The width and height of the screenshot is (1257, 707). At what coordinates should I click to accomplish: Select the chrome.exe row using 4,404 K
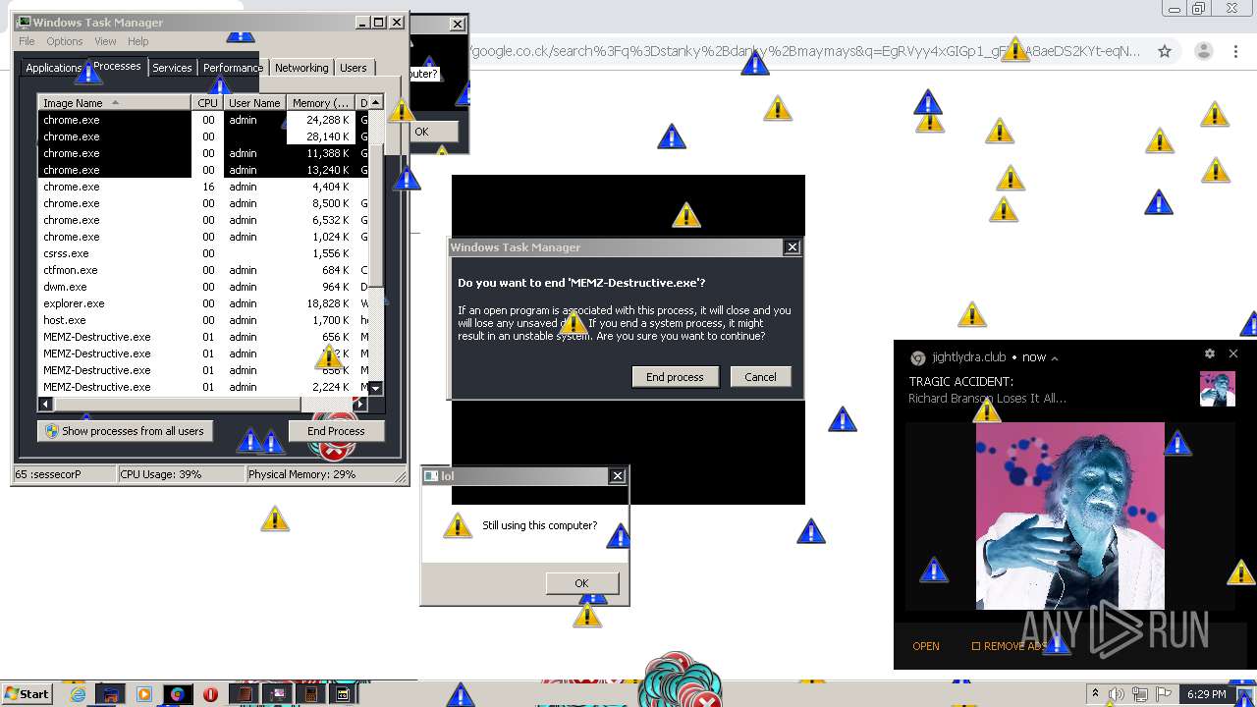click(203, 187)
